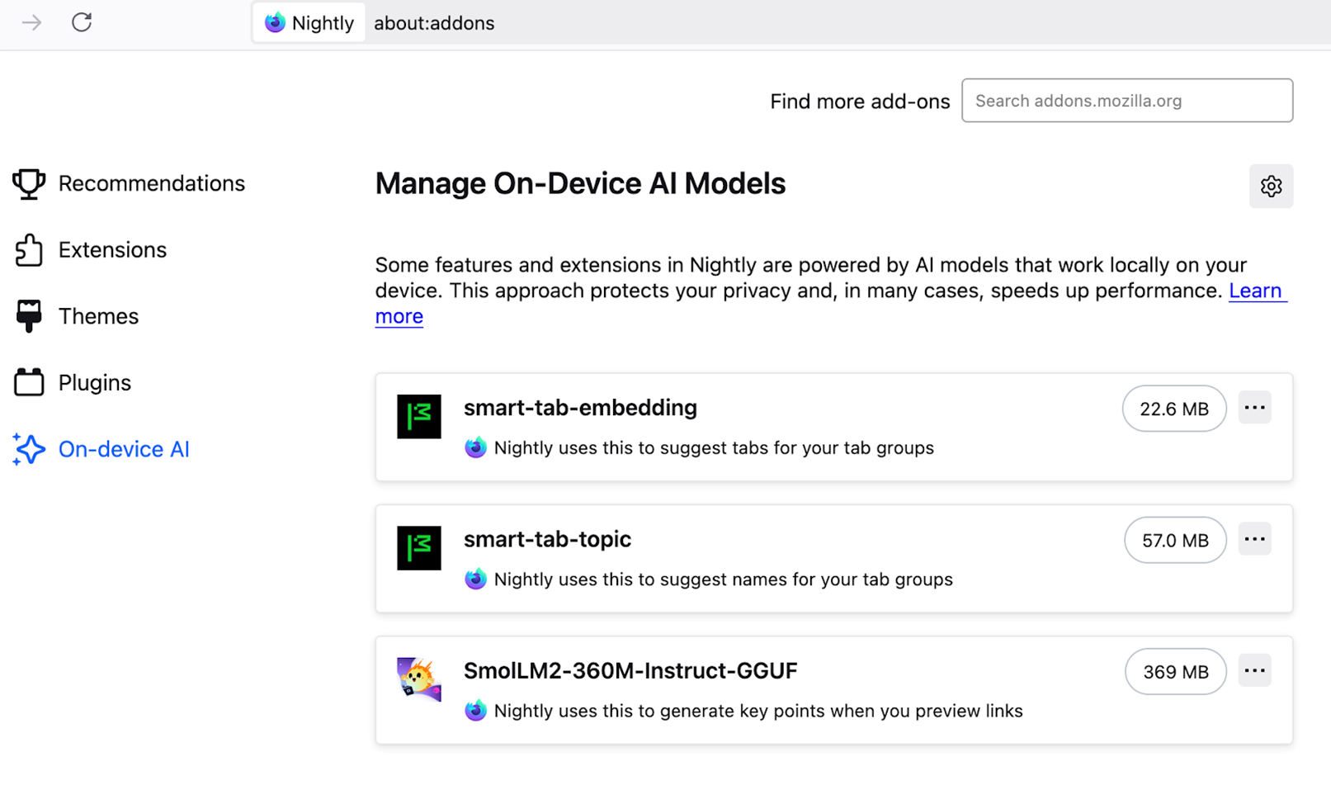Select the On-device AI category
Screen dimensions: 1331x785
coord(124,448)
